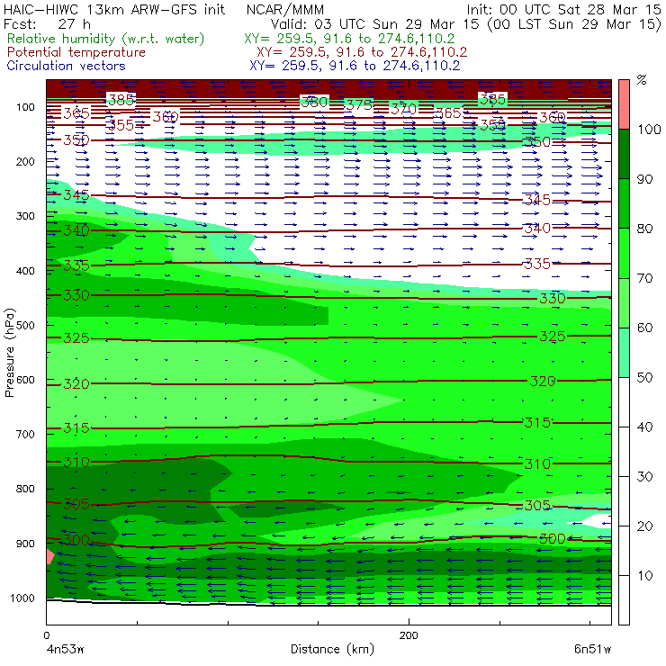Click the '200' distance tick label
Viewport: 666px width, 666px height.
pos(409,635)
